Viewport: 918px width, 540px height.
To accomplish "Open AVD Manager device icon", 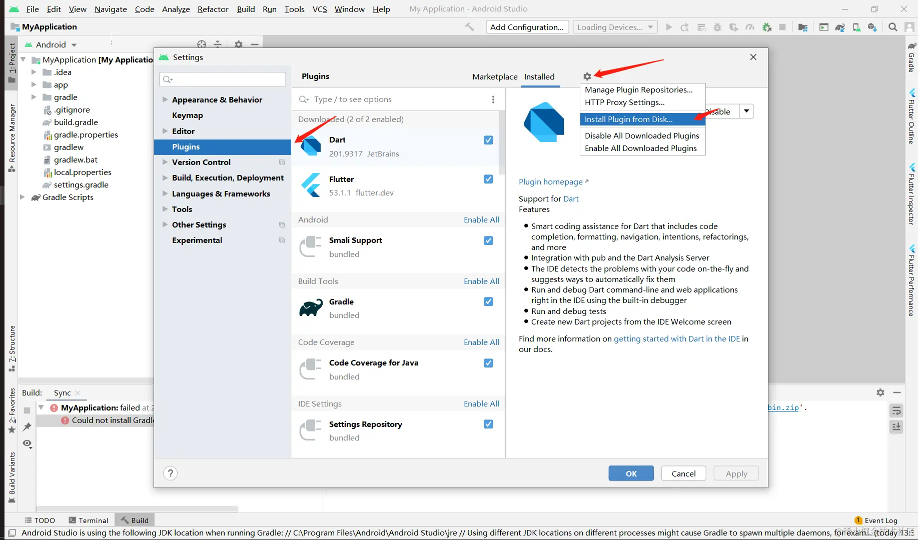I will click(x=856, y=27).
